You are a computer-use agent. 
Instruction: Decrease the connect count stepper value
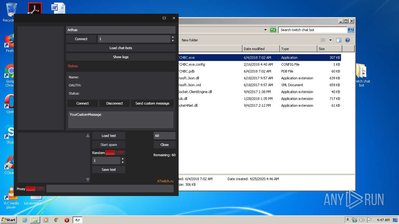coord(173,41)
